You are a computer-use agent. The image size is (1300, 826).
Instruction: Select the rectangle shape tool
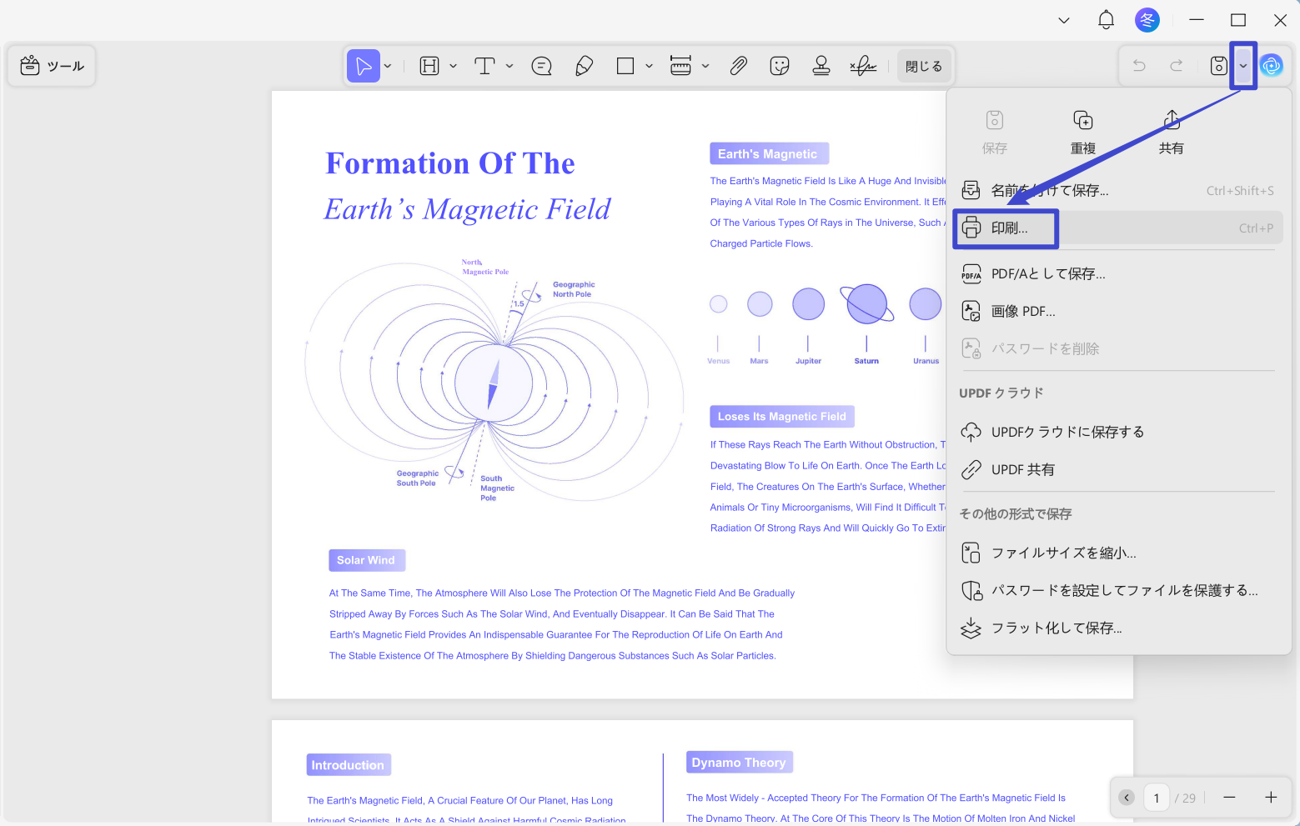(625, 66)
